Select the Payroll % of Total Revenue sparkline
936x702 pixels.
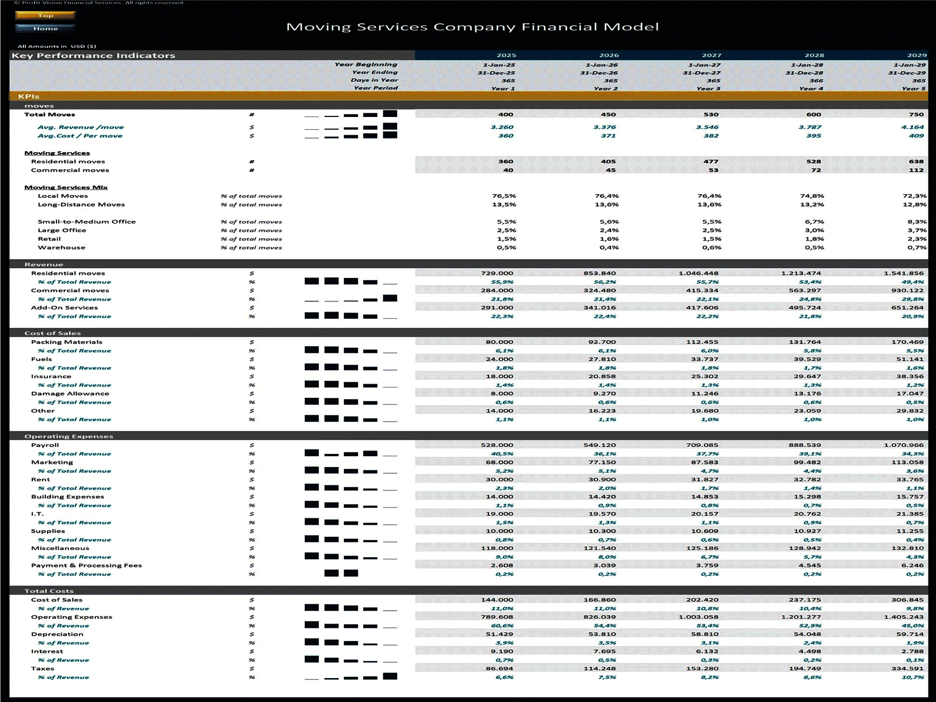click(351, 453)
